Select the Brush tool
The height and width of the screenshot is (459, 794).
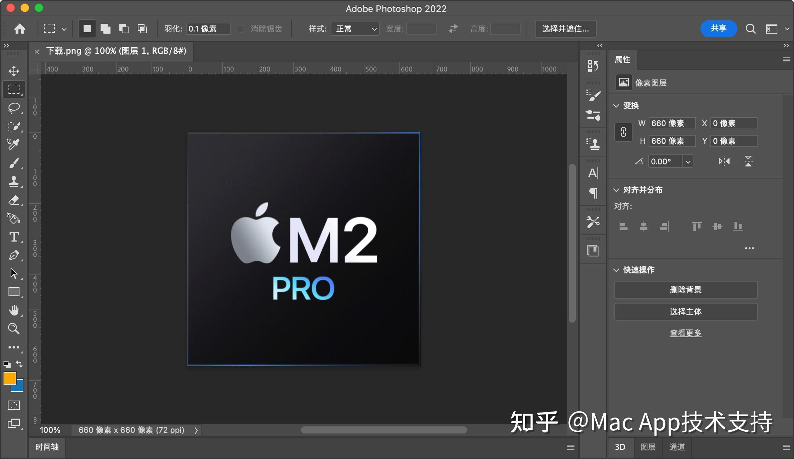[14, 163]
